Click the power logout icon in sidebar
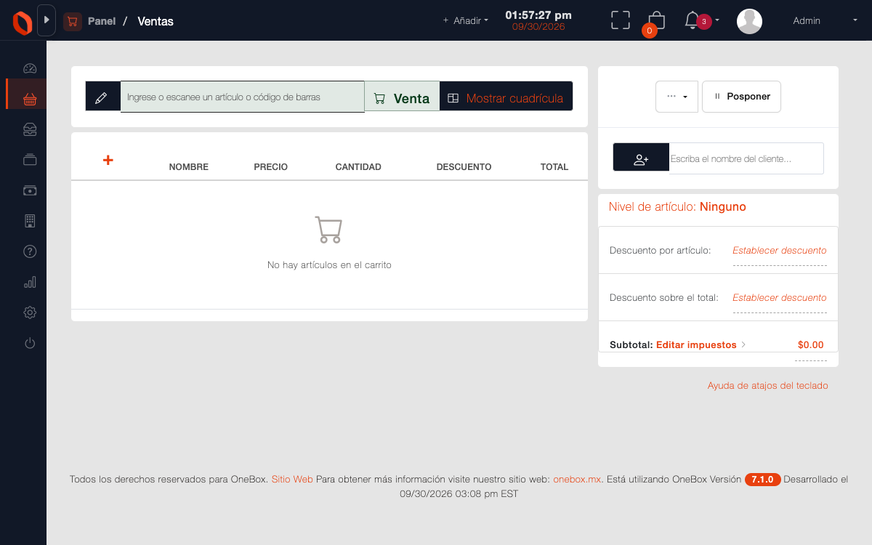 pos(30,343)
